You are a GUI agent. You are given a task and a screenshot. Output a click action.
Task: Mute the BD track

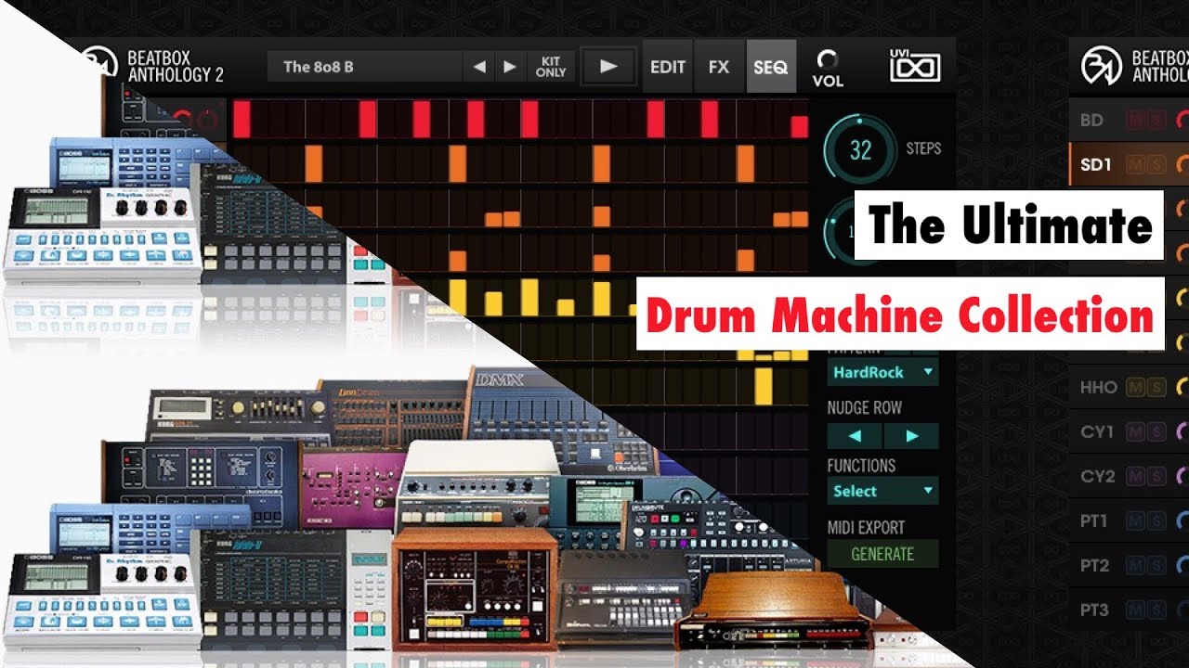(x=1135, y=120)
